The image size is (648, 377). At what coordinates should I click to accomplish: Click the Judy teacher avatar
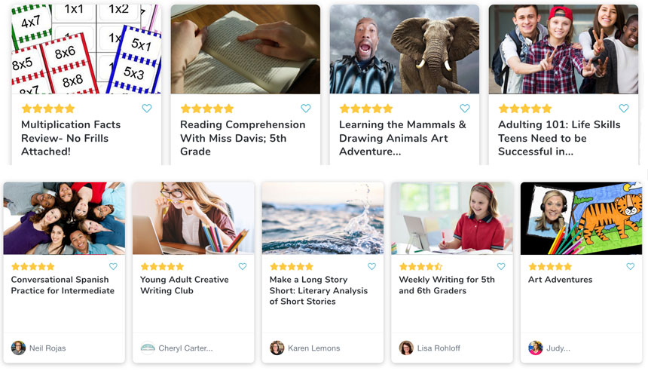tap(536, 348)
